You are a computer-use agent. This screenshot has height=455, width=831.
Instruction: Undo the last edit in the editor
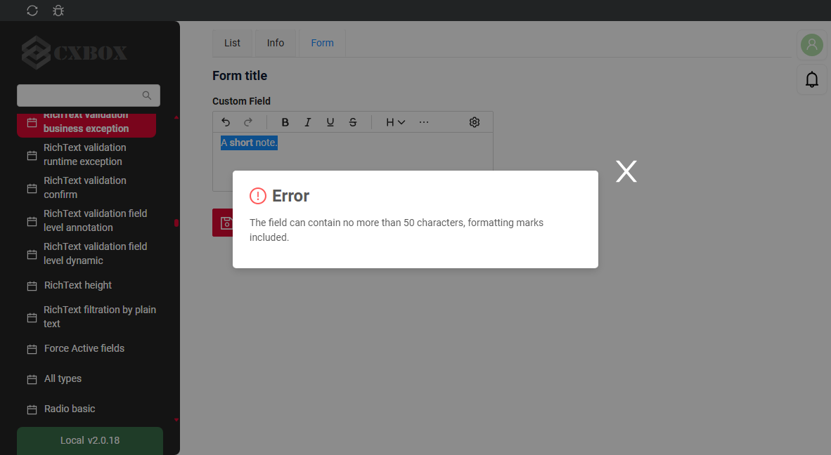click(226, 122)
